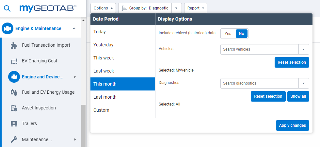320x147 pixels.
Task: Click the Engine and Device engine icon
Action: coord(14,77)
